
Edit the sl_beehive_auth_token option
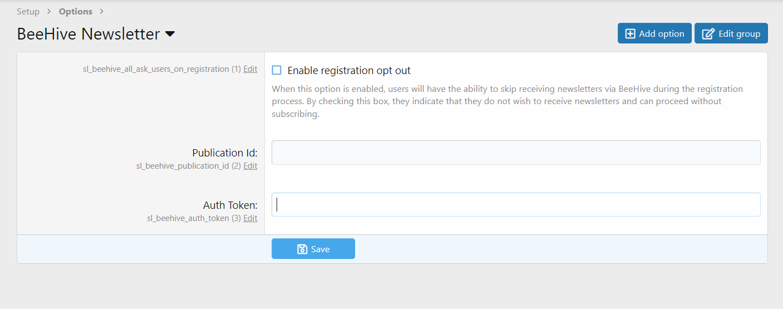pos(250,218)
